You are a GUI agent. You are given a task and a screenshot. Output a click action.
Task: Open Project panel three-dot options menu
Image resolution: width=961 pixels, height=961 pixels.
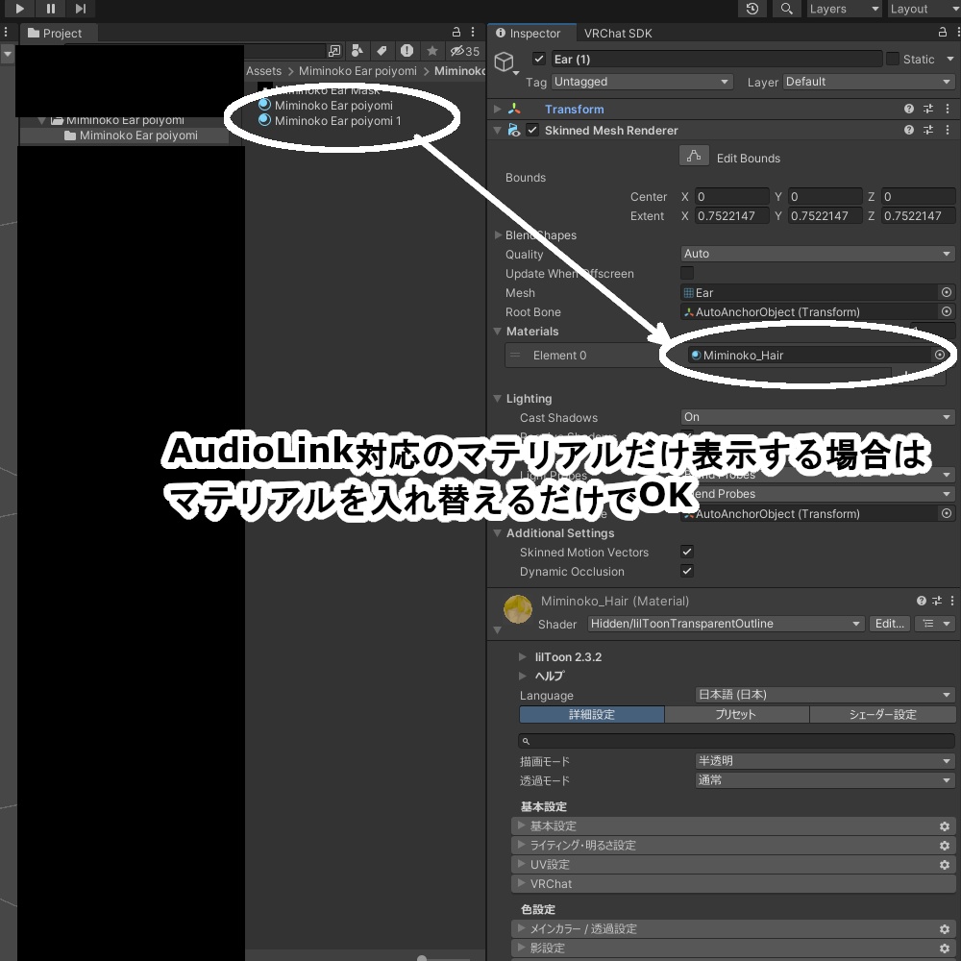473,32
